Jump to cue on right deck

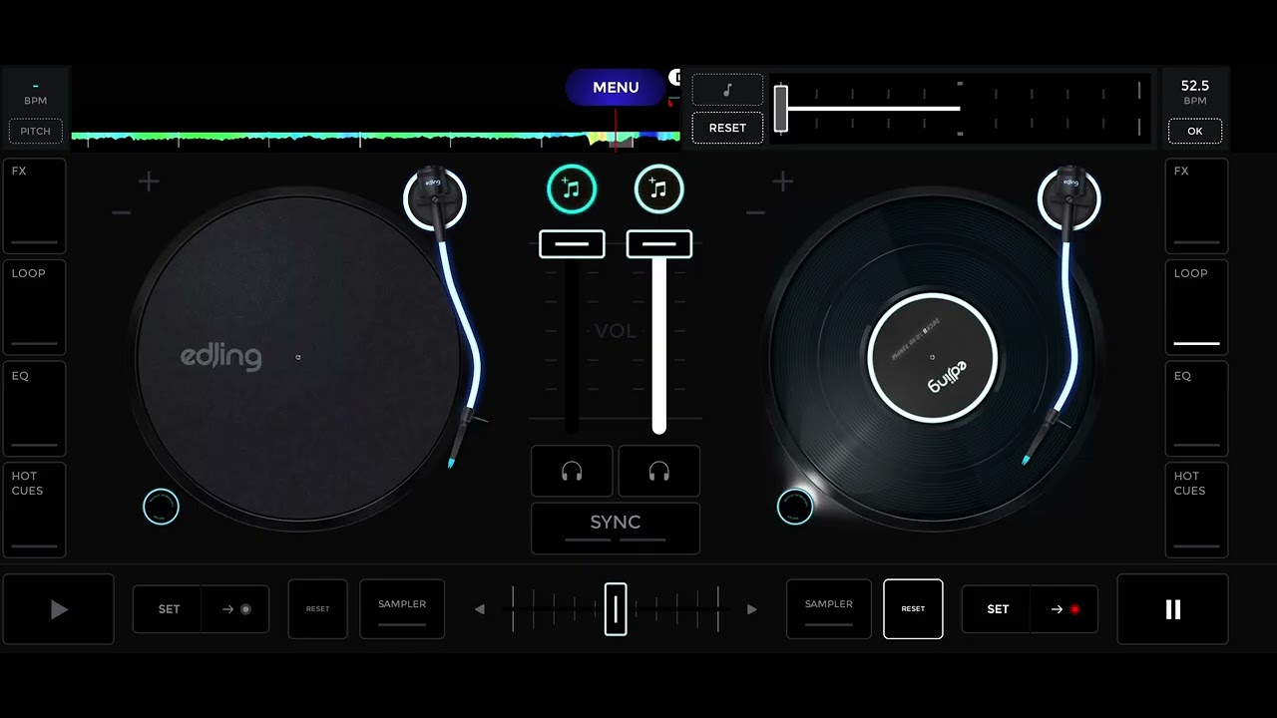[x=1064, y=609]
